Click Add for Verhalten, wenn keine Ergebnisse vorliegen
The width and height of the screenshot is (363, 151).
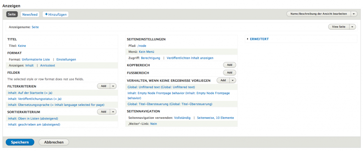[223, 80]
